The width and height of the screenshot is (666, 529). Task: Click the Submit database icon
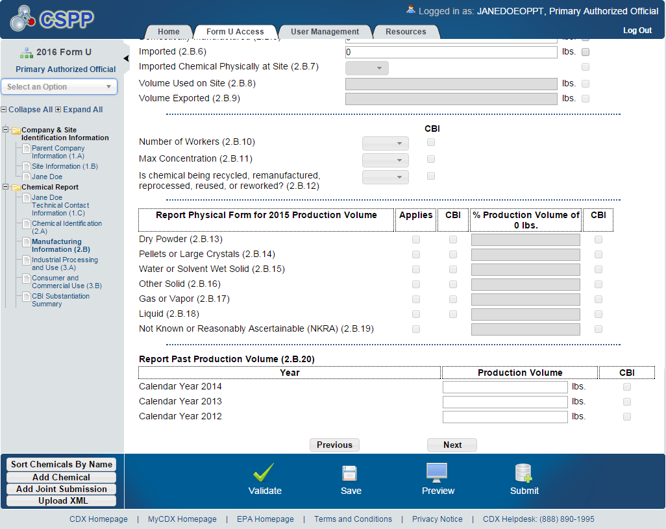(x=523, y=473)
